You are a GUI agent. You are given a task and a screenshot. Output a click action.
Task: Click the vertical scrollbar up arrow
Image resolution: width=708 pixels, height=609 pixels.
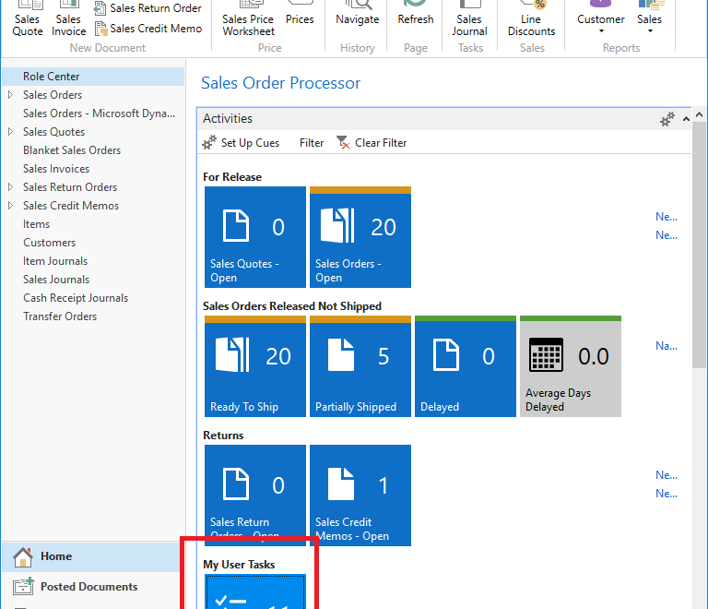[x=700, y=114]
